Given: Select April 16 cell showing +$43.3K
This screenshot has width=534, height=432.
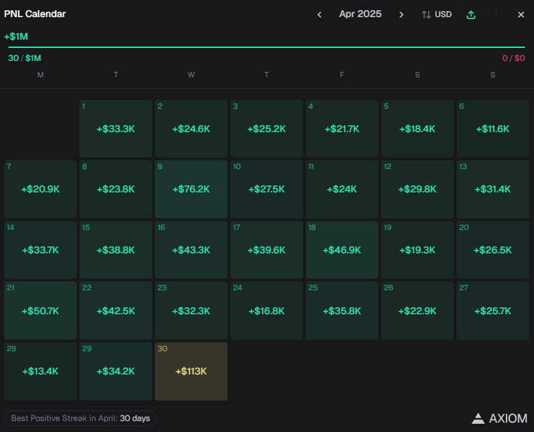Looking at the screenshot, I should pos(191,250).
